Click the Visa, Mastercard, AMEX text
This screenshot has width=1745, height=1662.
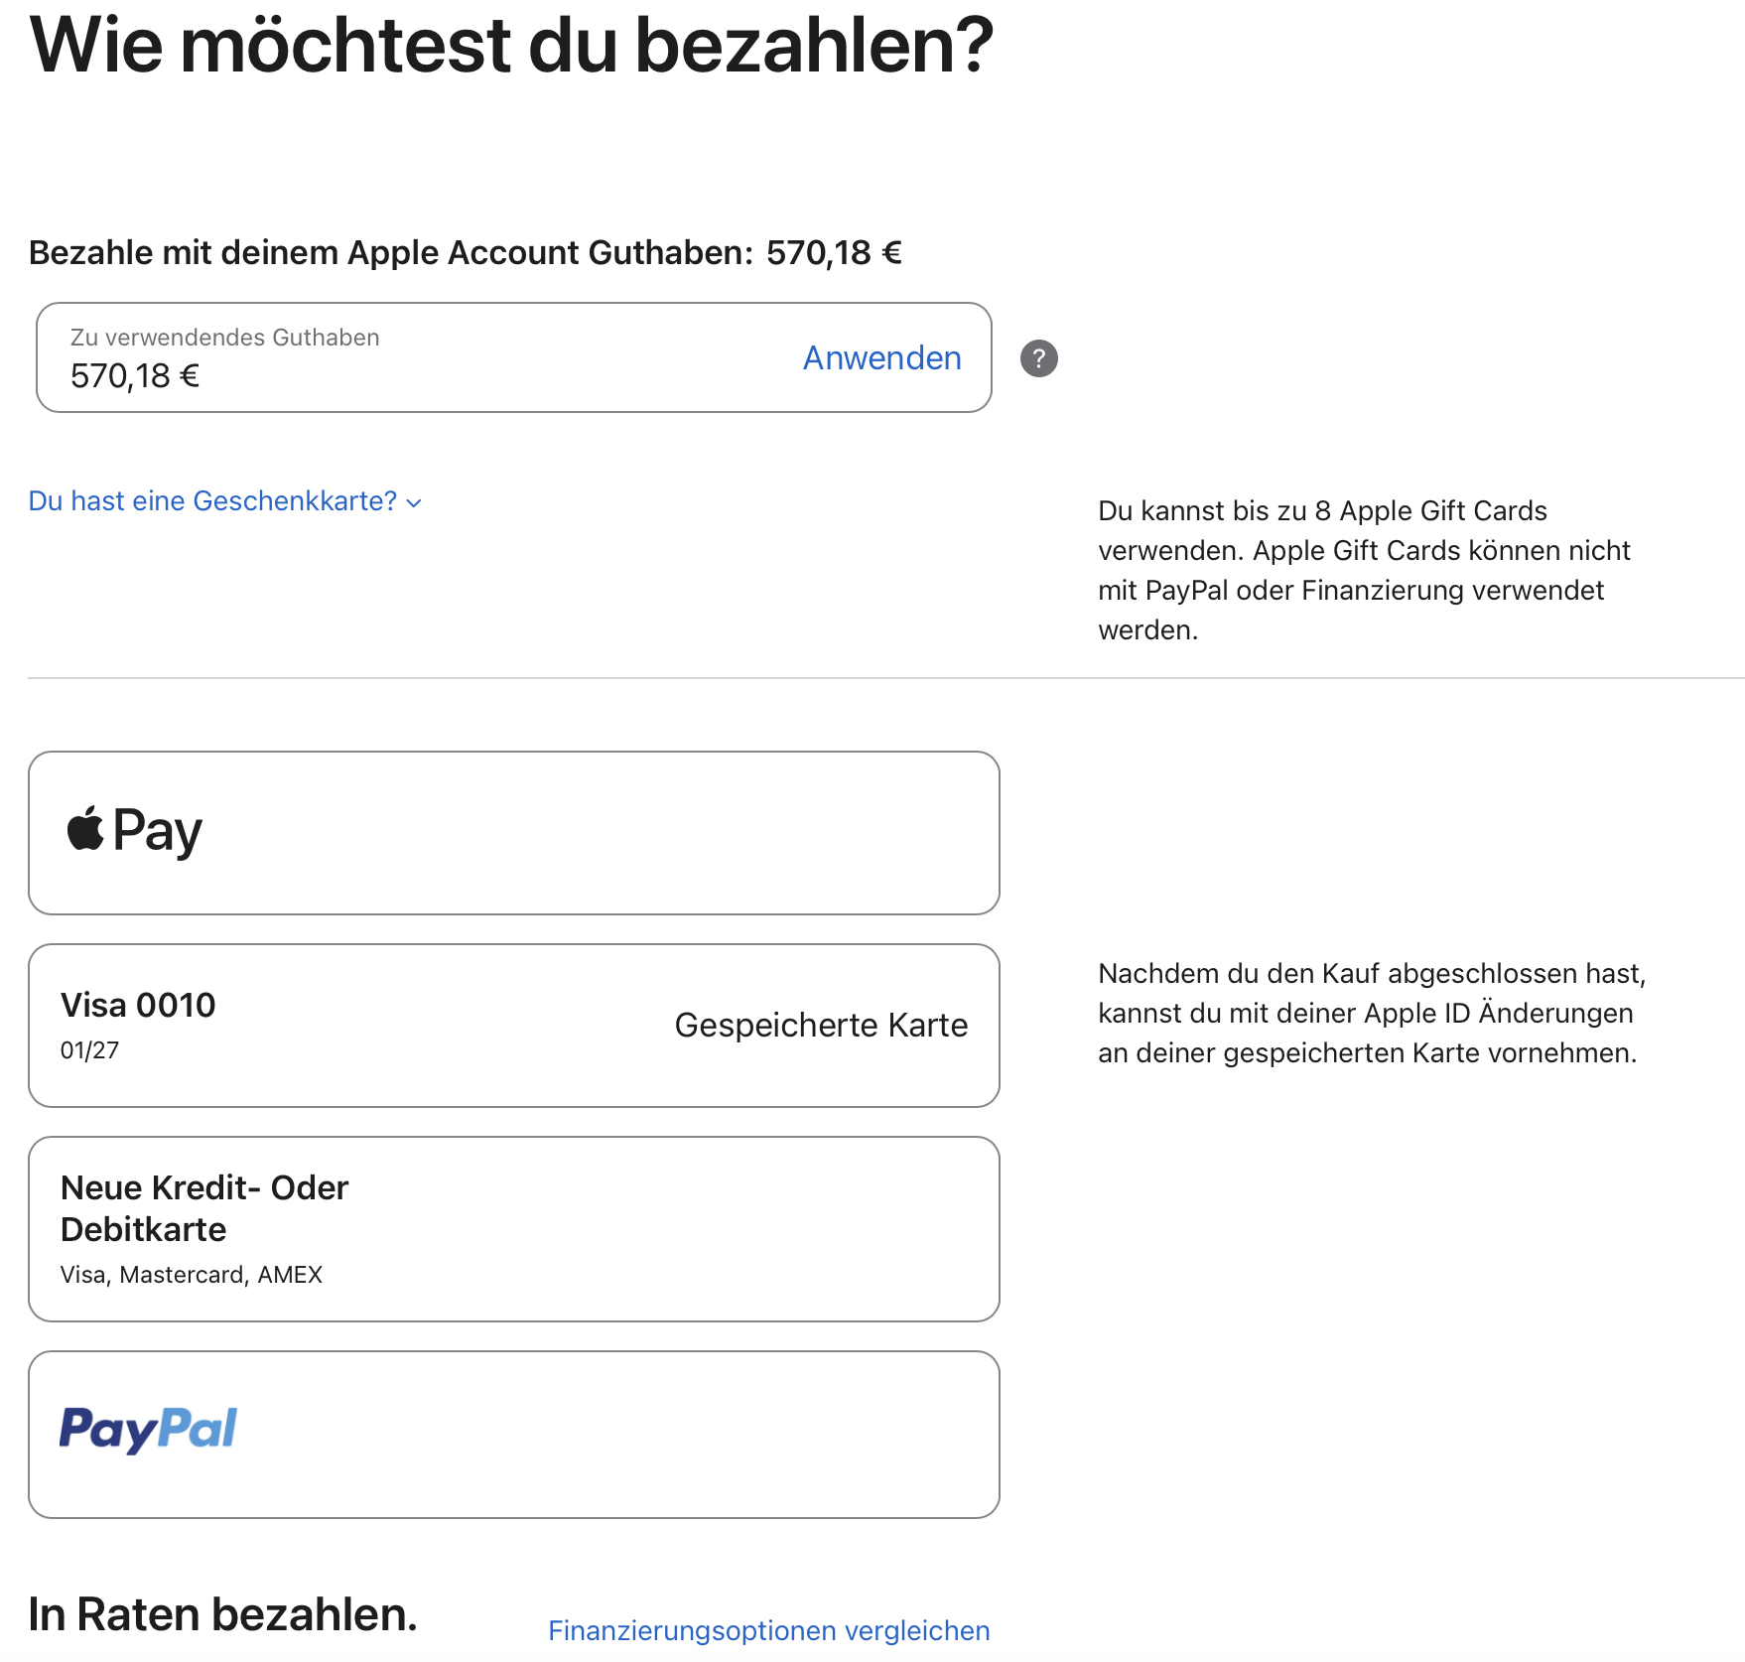[192, 1275]
